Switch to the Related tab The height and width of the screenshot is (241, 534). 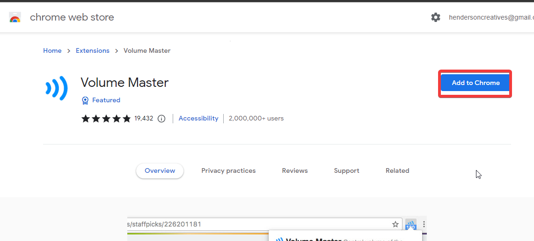(x=397, y=170)
